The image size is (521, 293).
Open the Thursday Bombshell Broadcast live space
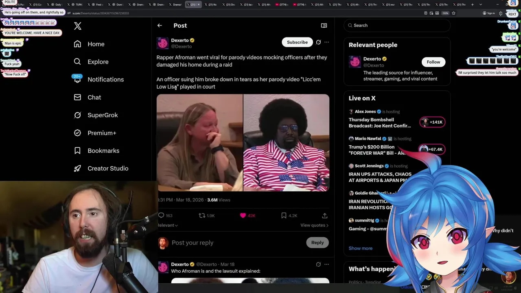(x=380, y=122)
